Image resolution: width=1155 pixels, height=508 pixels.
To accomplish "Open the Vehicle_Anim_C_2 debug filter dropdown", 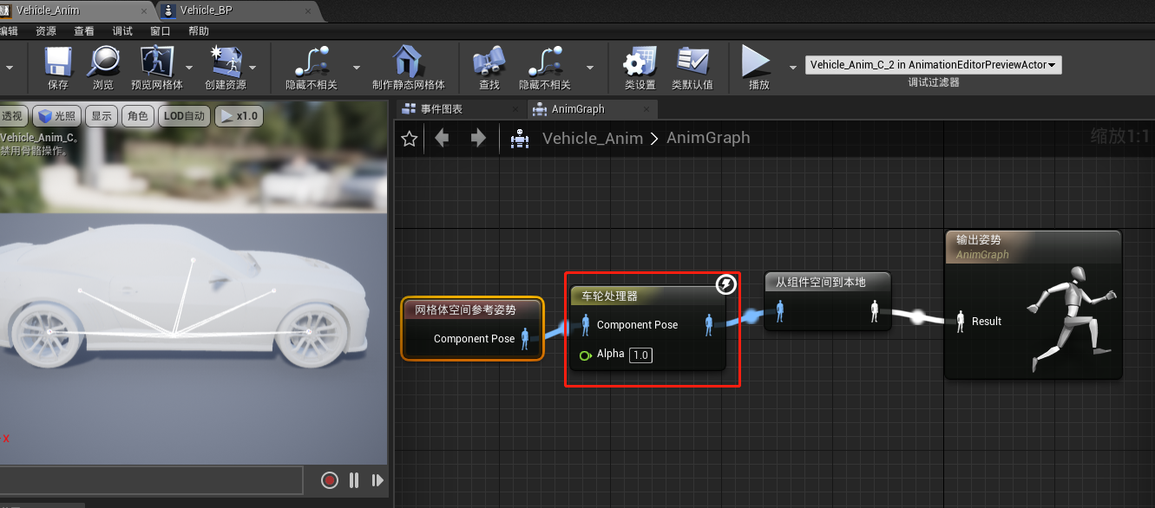I will pyautogui.click(x=933, y=64).
